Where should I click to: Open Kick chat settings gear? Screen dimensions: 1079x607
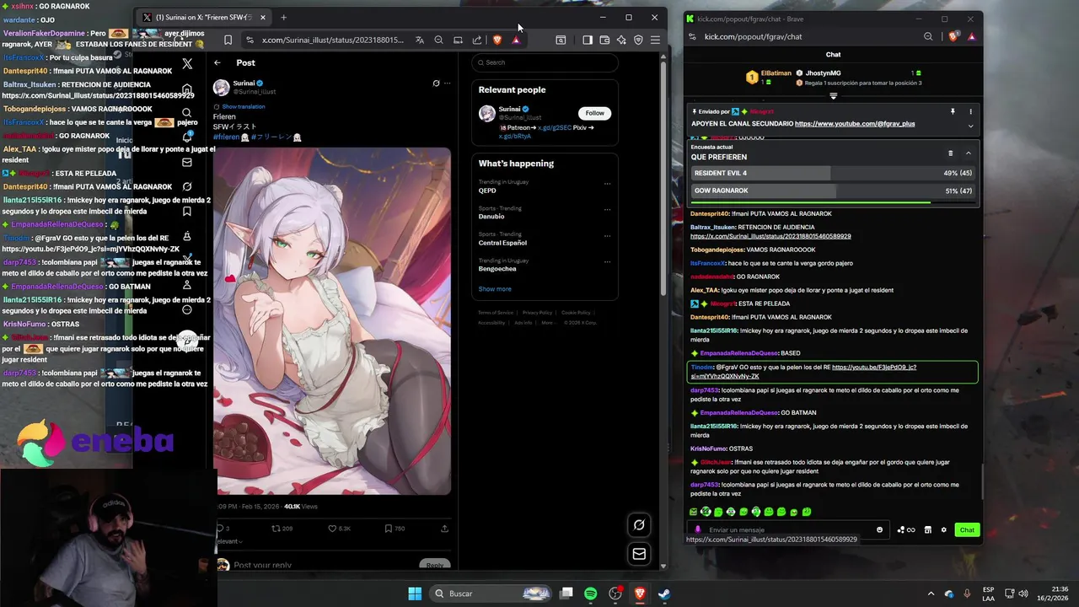[944, 530]
